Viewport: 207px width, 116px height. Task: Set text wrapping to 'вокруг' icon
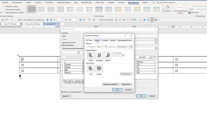click(x=99, y=68)
